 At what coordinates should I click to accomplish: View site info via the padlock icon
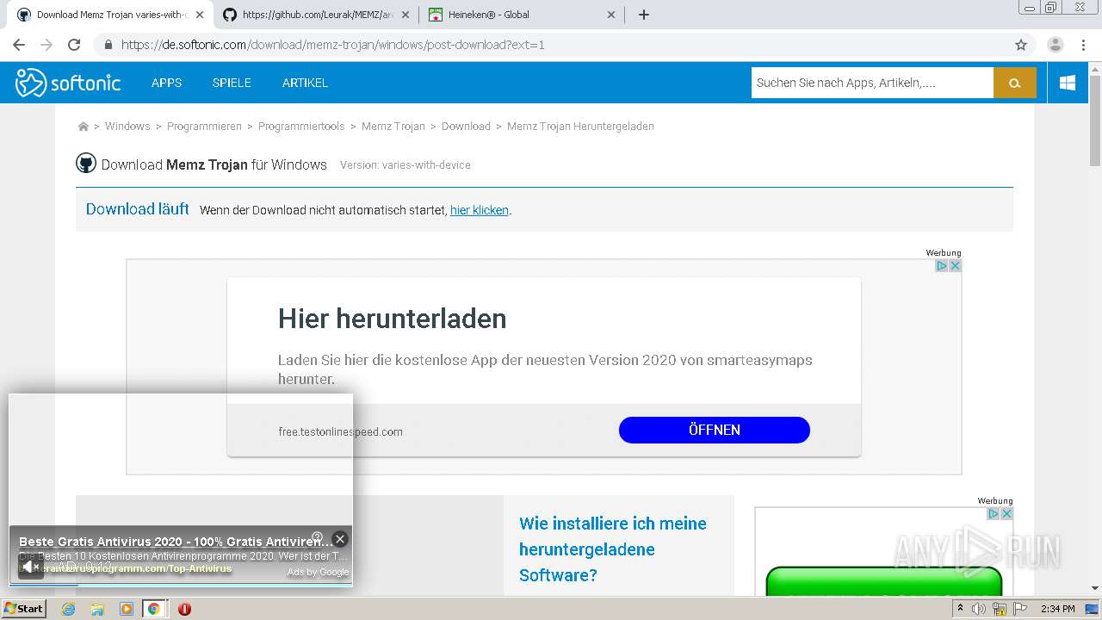108,45
